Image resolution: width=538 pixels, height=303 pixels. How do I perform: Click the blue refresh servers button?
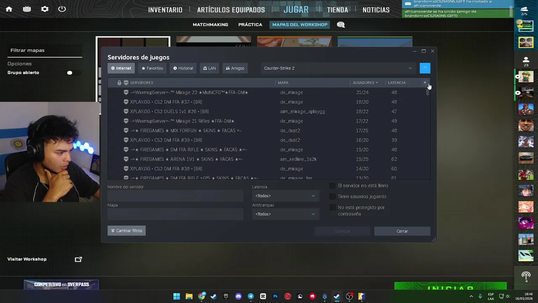[425, 68]
